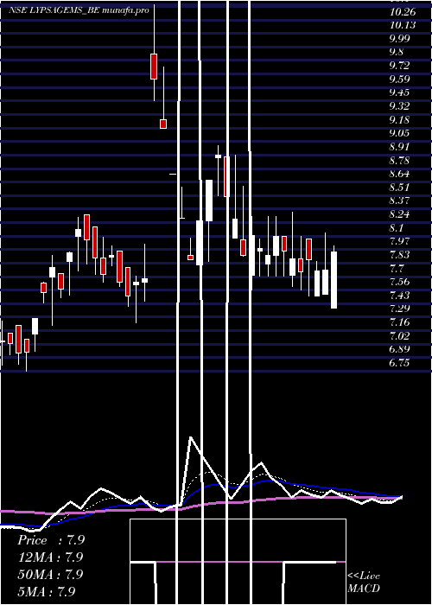This screenshot has width=432, height=605.
Task: Click the 7.16 price axis label
Action: 399,322
